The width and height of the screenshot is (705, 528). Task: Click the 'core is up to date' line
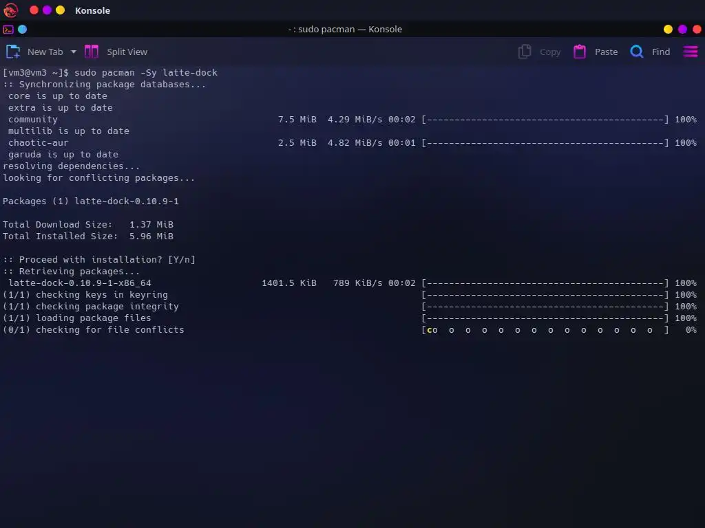coord(58,96)
